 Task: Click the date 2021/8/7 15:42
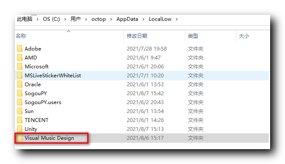[x=145, y=93]
